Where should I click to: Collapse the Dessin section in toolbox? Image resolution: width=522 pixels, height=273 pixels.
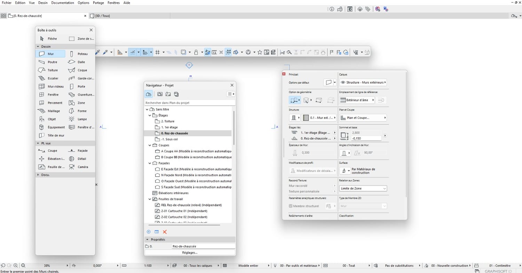38,47
